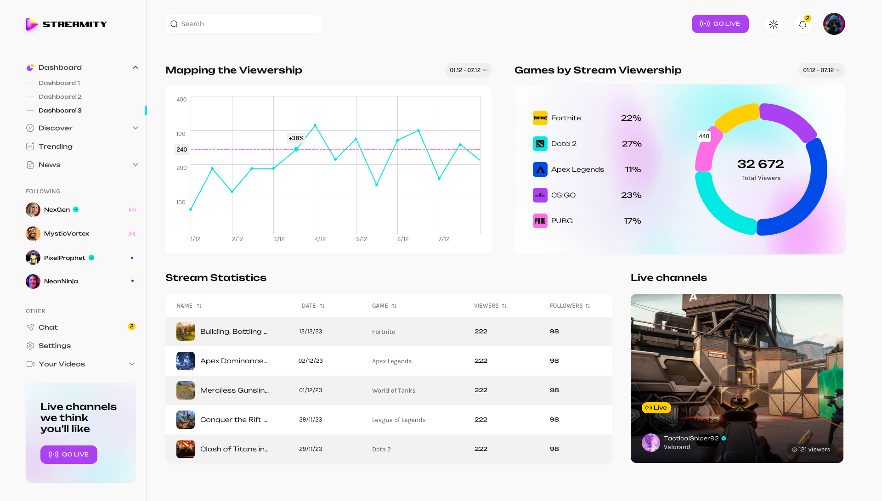This screenshot has width=882, height=501.
Task: Collapse the Dashboard section in the sidebar
Action: pyautogui.click(x=135, y=67)
